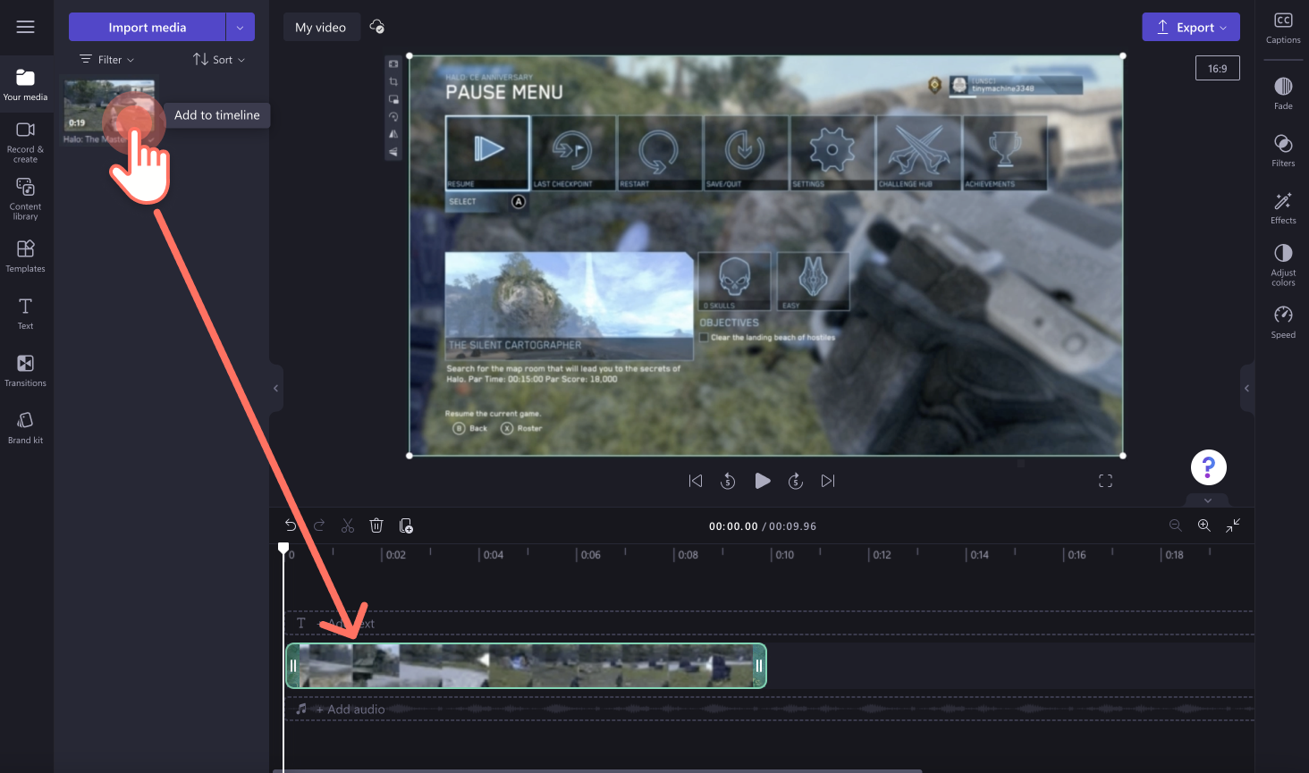The image size is (1309, 773).
Task: Click the horizontal timeline scrollbar
Action: point(597,770)
